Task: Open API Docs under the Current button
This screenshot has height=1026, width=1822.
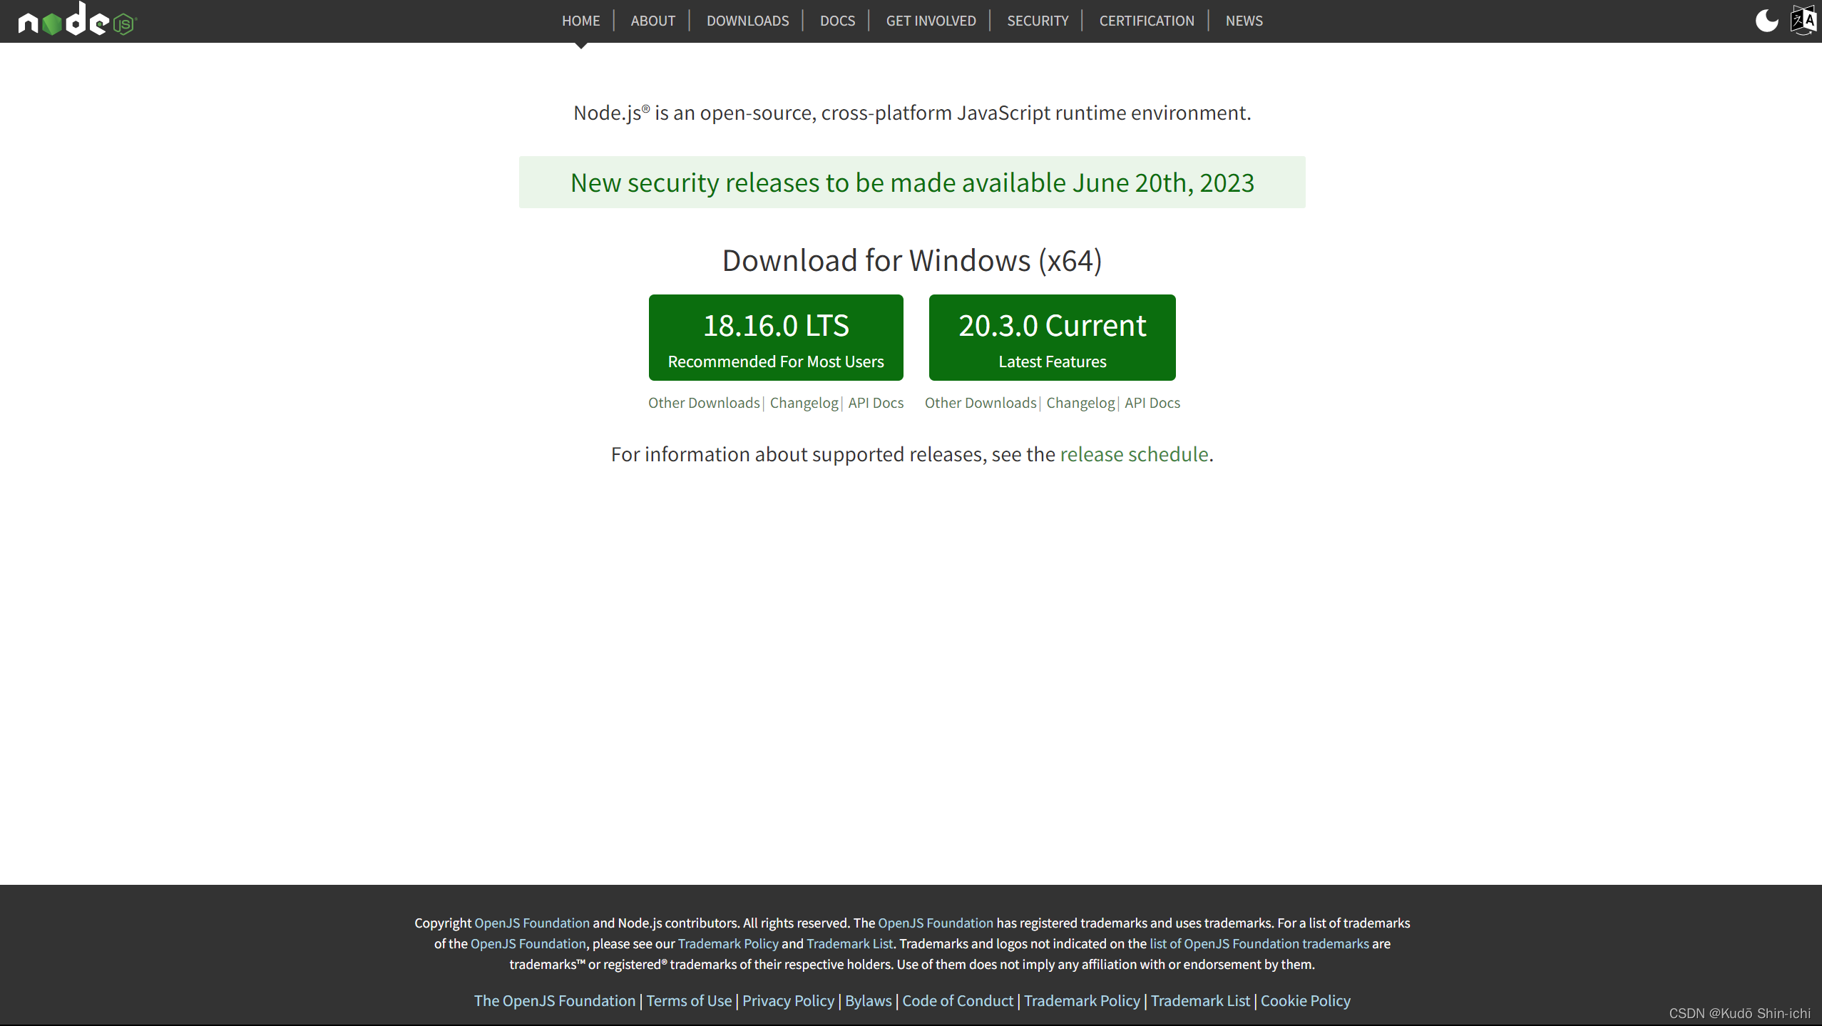Action: coord(1152,403)
